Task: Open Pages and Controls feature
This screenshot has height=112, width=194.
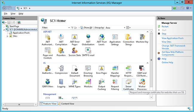Action: pos(48,53)
